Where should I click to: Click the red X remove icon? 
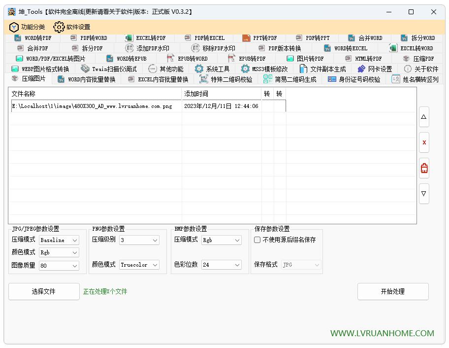pyautogui.click(x=424, y=142)
